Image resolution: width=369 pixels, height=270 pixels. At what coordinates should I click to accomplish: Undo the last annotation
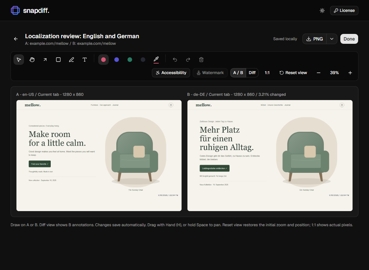coord(175,60)
